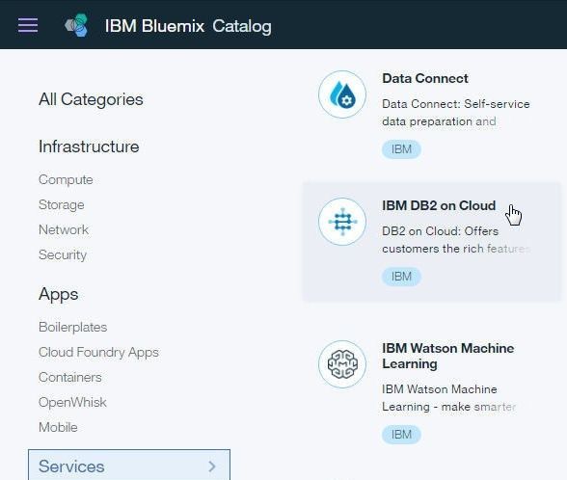The width and height of the screenshot is (567, 480).
Task: Open the Boilerplates category
Action: [72, 327]
